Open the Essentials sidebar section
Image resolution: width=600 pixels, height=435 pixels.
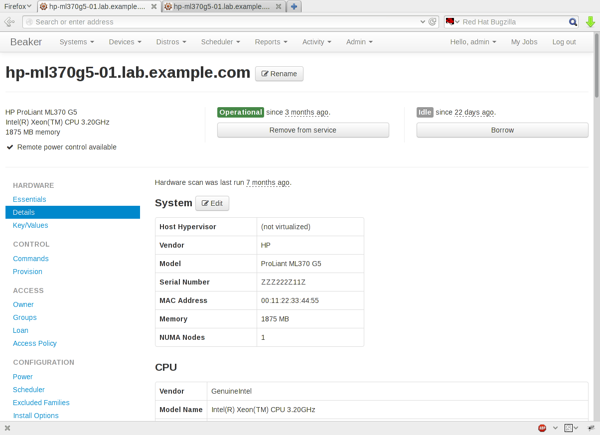[29, 199]
